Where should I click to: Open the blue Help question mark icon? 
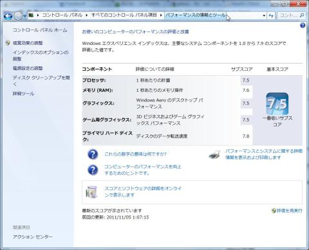(x=303, y=26)
